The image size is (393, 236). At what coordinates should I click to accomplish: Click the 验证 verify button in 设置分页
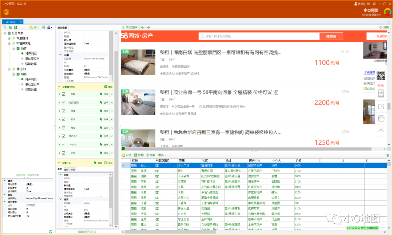(x=108, y=163)
